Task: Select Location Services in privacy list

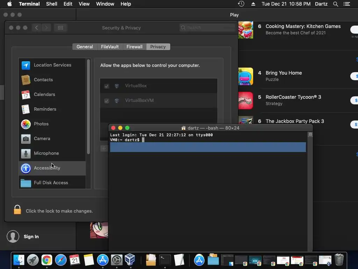Action: (x=52, y=65)
